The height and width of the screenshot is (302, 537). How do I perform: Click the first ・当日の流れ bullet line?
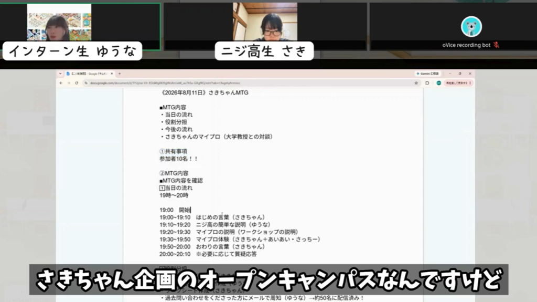click(176, 114)
